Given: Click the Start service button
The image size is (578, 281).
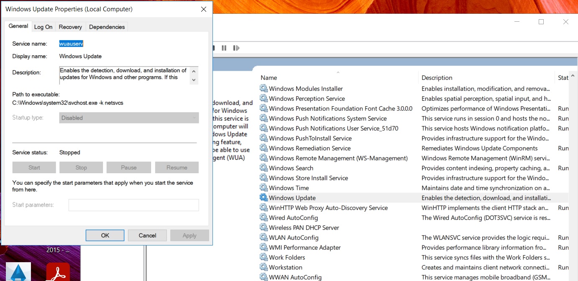Looking at the screenshot, I should pos(34,167).
